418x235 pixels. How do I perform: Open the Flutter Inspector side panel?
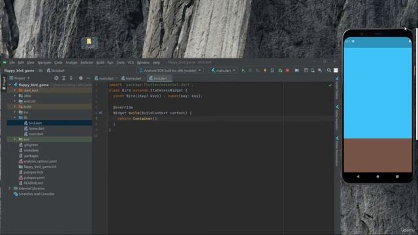click(x=337, y=117)
